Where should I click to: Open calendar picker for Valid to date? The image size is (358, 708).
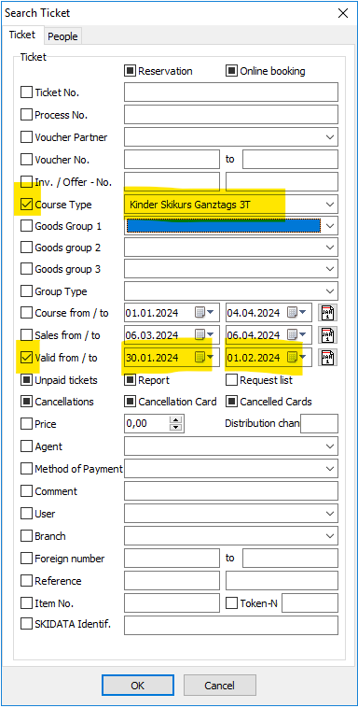296,358
